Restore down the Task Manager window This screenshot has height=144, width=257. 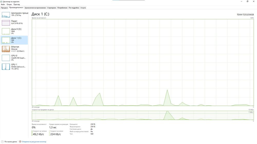point(247,1)
